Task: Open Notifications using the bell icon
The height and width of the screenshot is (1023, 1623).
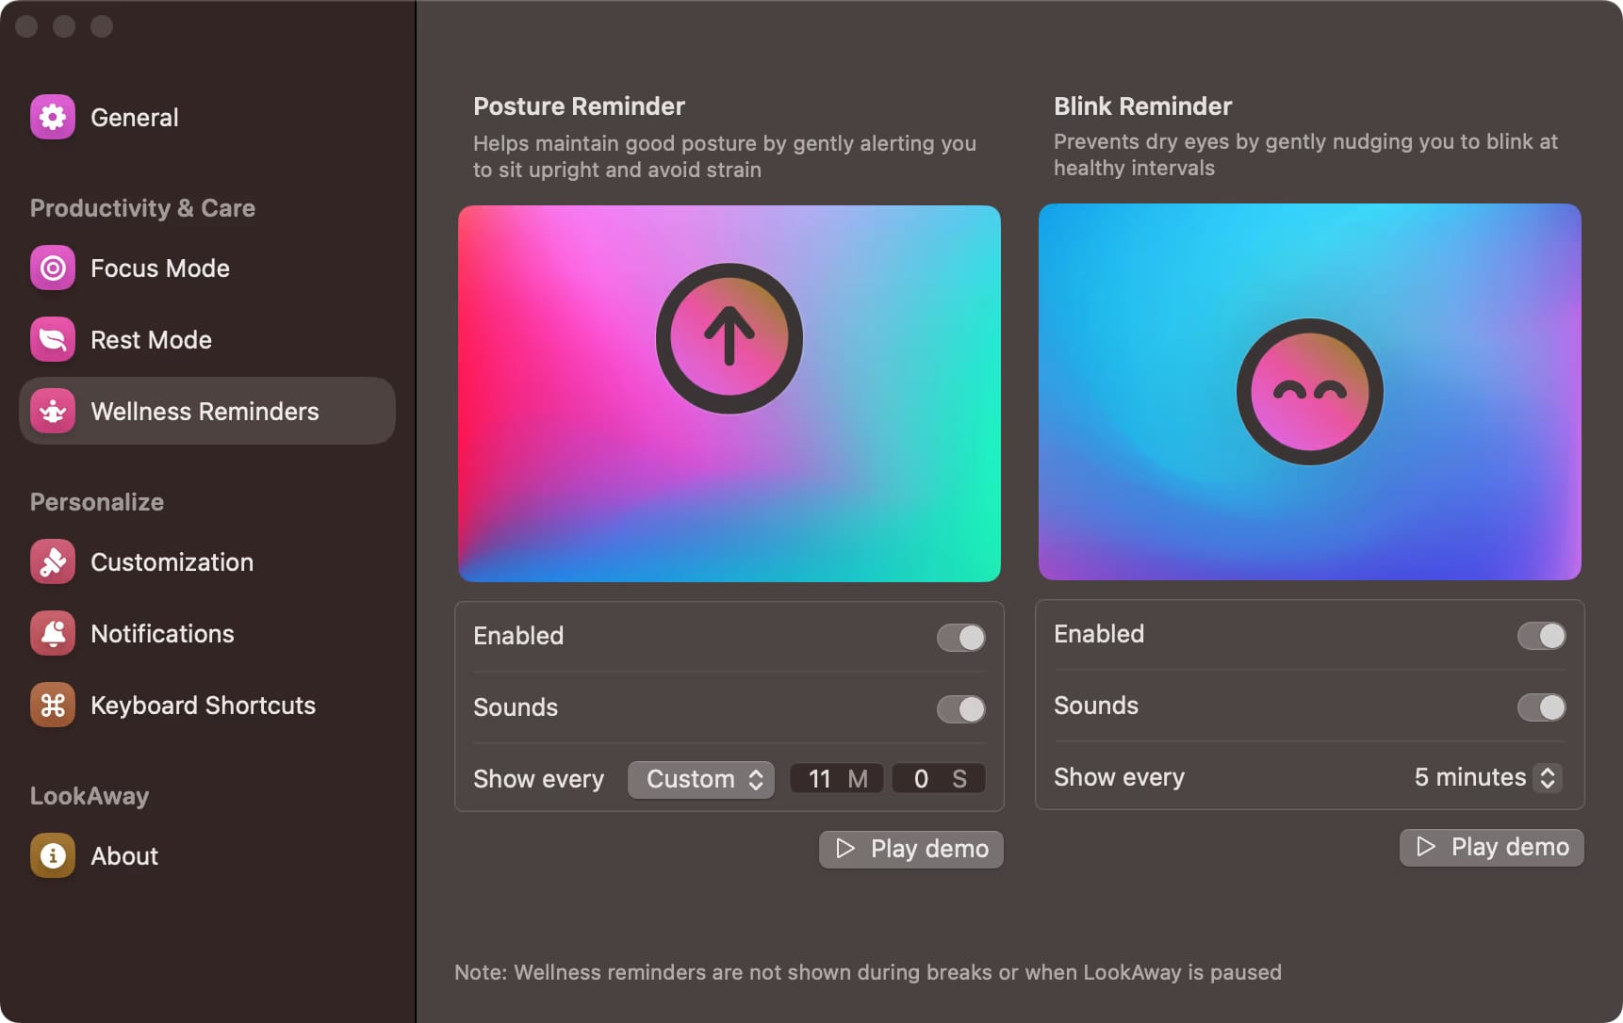Action: 53,634
